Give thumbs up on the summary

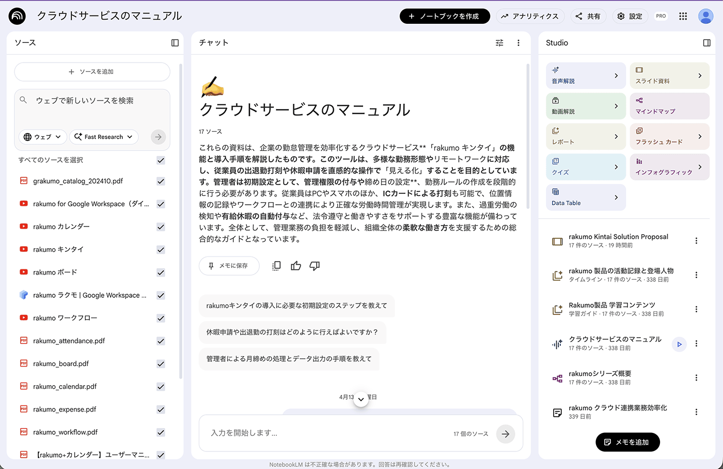click(x=296, y=266)
